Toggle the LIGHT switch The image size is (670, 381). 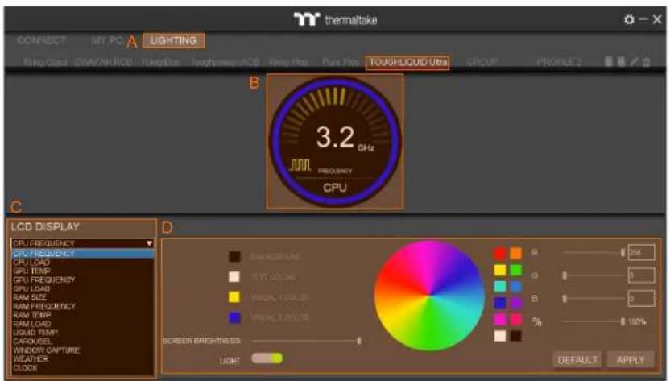tap(267, 358)
